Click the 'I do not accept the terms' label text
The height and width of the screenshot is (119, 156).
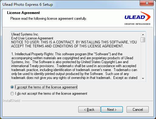click(51, 93)
